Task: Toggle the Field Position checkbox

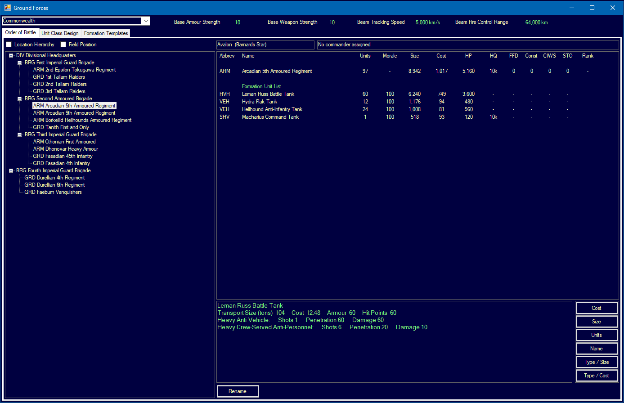Action: coord(63,45)
